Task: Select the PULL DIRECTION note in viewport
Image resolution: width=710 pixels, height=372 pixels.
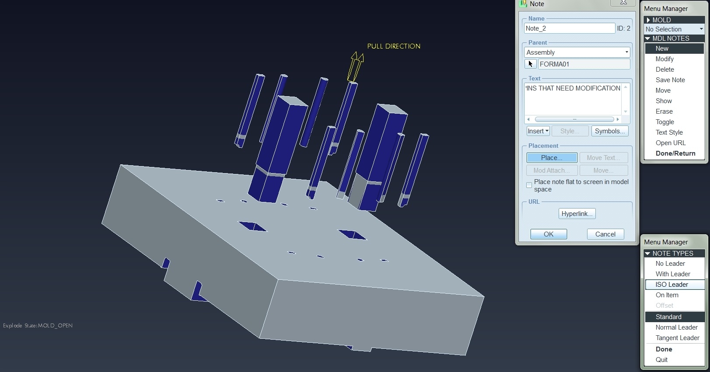Action: (x=394, y=46)
